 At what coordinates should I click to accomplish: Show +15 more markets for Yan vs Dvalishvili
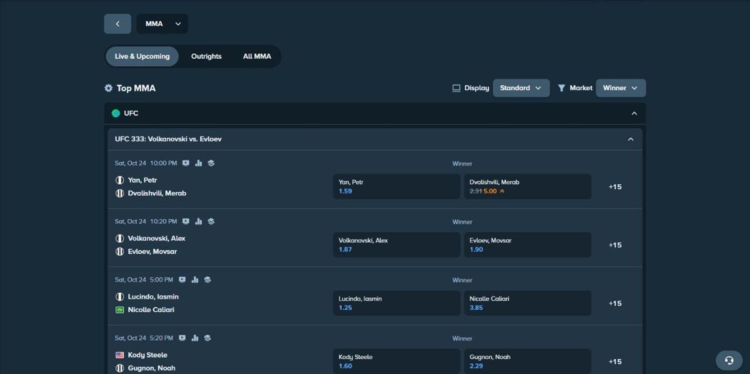coord(615,187)
